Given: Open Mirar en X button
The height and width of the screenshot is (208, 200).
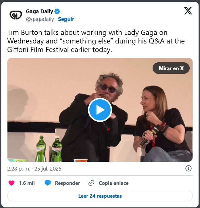Looking at the screenshot, I should [171, 68].
